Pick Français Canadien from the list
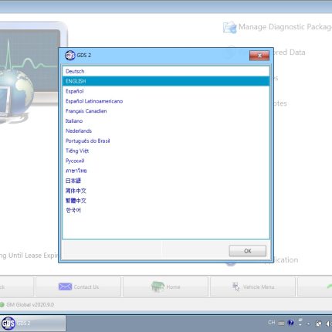This screenshot has height=332, width=332. [x=166, y=111]
